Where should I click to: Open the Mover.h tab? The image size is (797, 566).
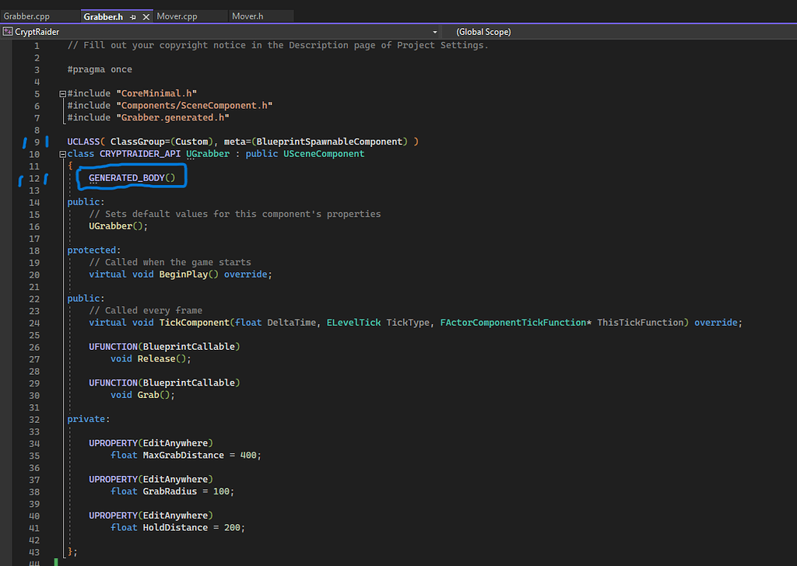(248, 15)
